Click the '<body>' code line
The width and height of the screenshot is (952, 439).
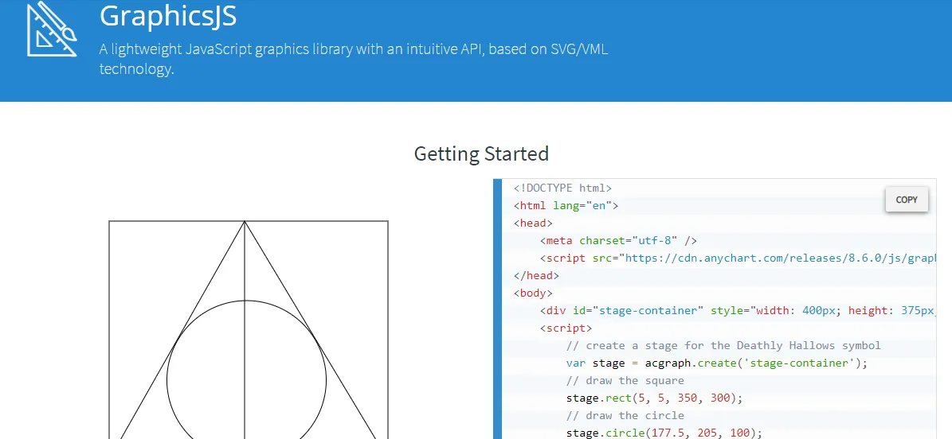(533, 293)
